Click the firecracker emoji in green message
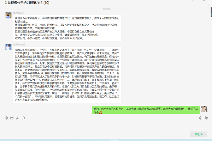Image resolution: width=212 pixels, height=141 pixels. [100, 112]
